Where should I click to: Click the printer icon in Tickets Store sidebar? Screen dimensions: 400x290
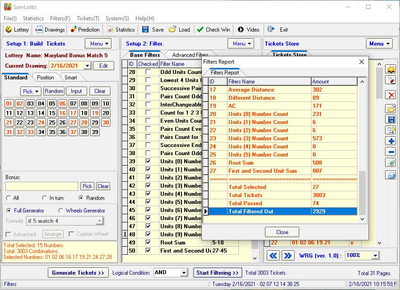tap(391, 175)
